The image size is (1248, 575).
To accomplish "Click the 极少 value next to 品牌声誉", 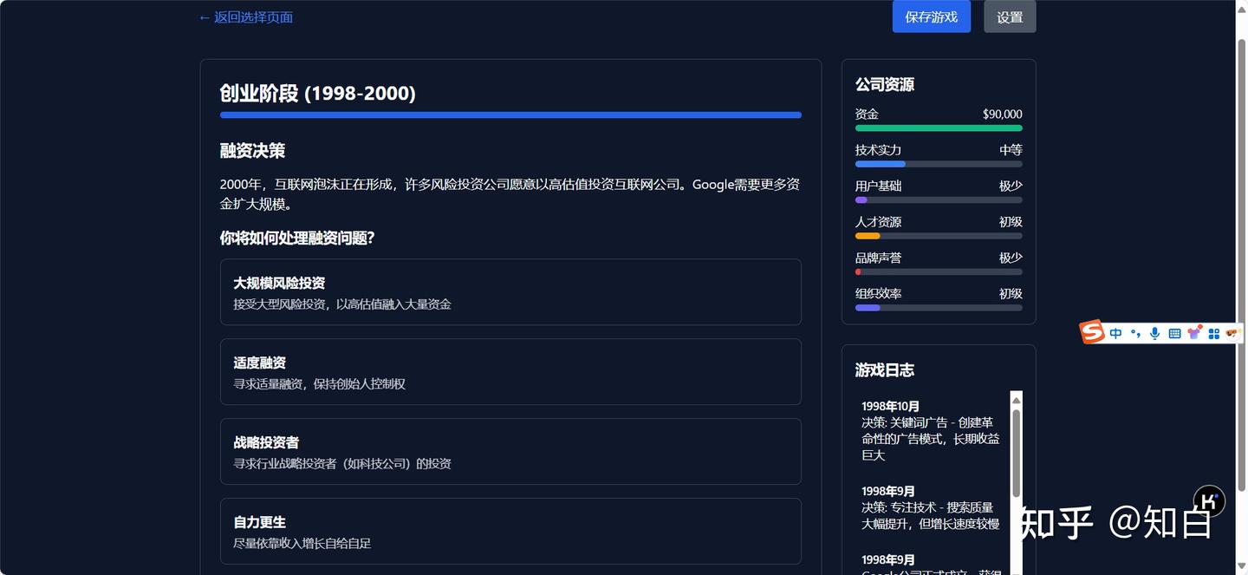I will click(1011, 258).
